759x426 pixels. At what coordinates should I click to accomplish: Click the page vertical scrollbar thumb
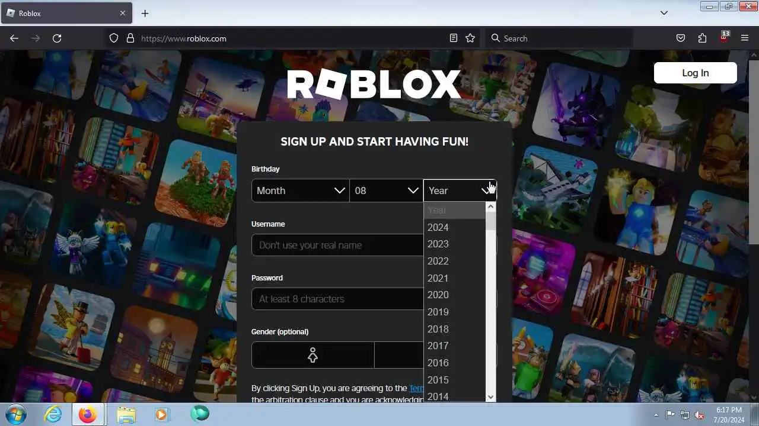pos(754,151)
